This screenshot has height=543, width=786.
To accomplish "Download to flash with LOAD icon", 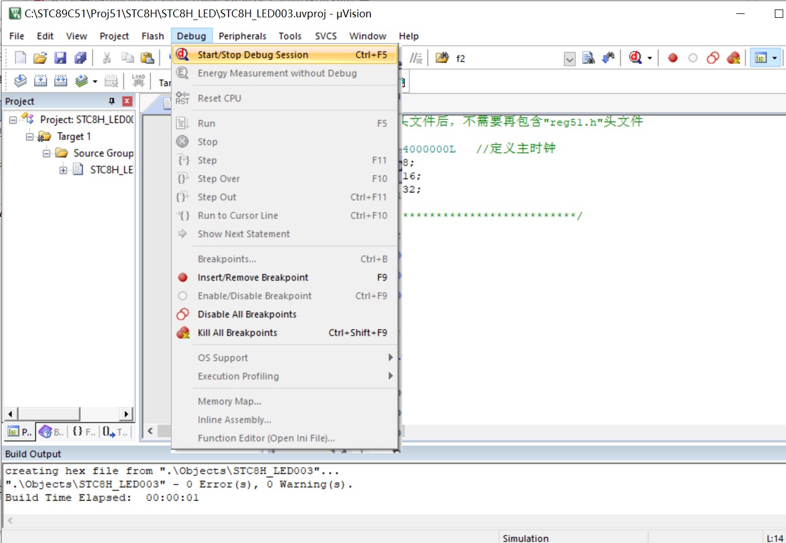I will tap(138, 81).
